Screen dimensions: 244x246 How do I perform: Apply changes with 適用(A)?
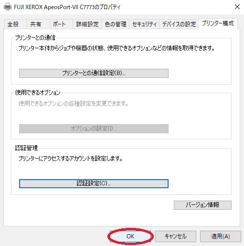pyautogui.click(x=221, y=236)
